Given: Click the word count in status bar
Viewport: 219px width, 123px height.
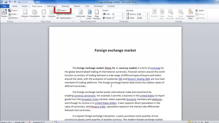Looking at the screenshot, I should tap(20, 122).
